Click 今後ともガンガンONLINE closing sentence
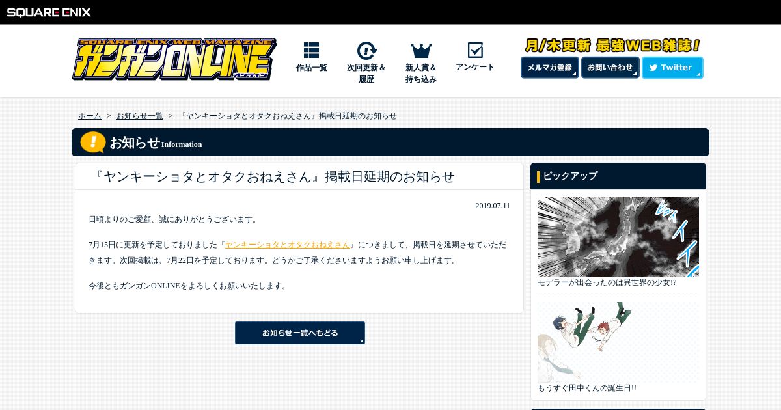 pos(189,286)
